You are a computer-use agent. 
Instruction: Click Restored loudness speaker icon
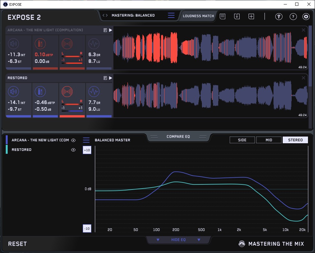pos(13,92)
